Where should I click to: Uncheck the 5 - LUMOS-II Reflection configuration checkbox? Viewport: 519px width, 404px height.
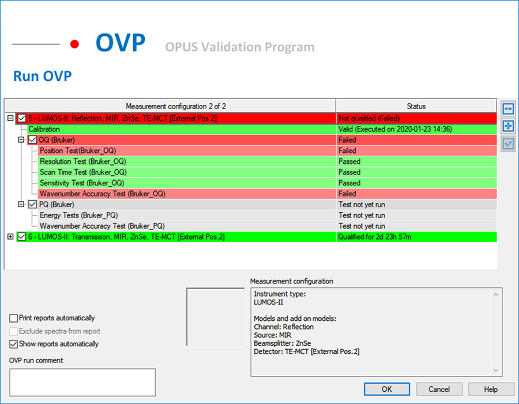[x=22, y=118]
